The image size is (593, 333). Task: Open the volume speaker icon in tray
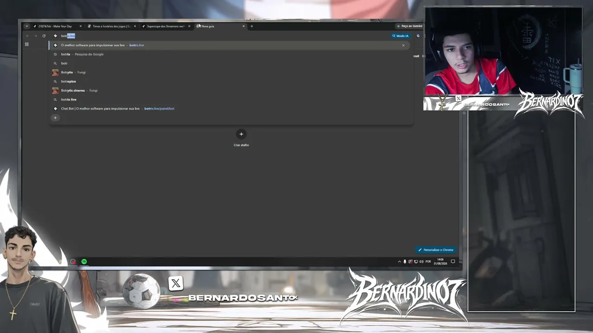[421, 262]
